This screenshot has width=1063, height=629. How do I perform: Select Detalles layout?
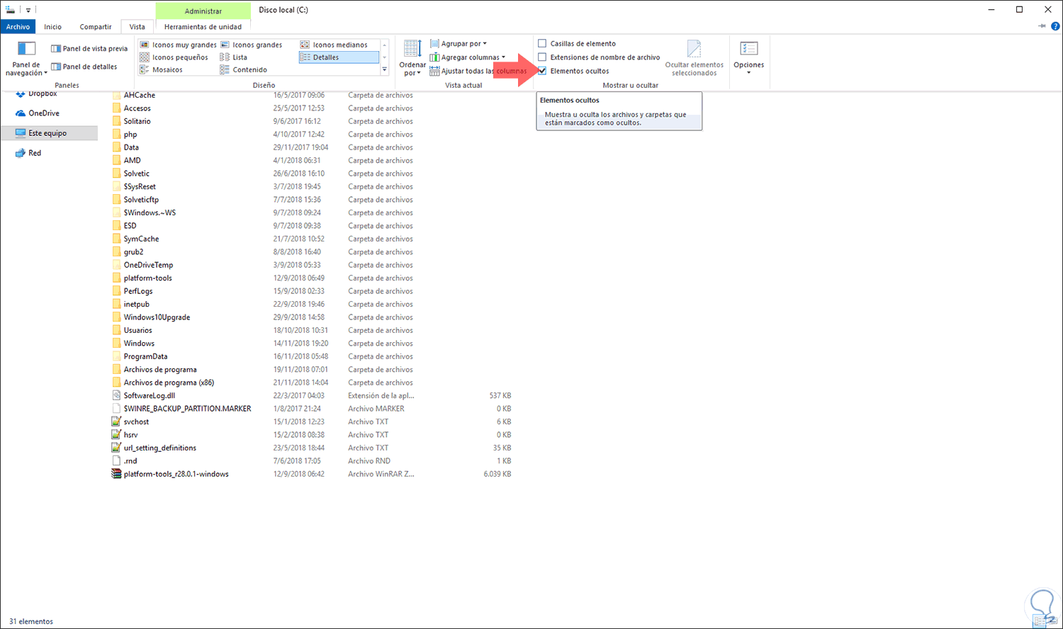tap(339, 57)
